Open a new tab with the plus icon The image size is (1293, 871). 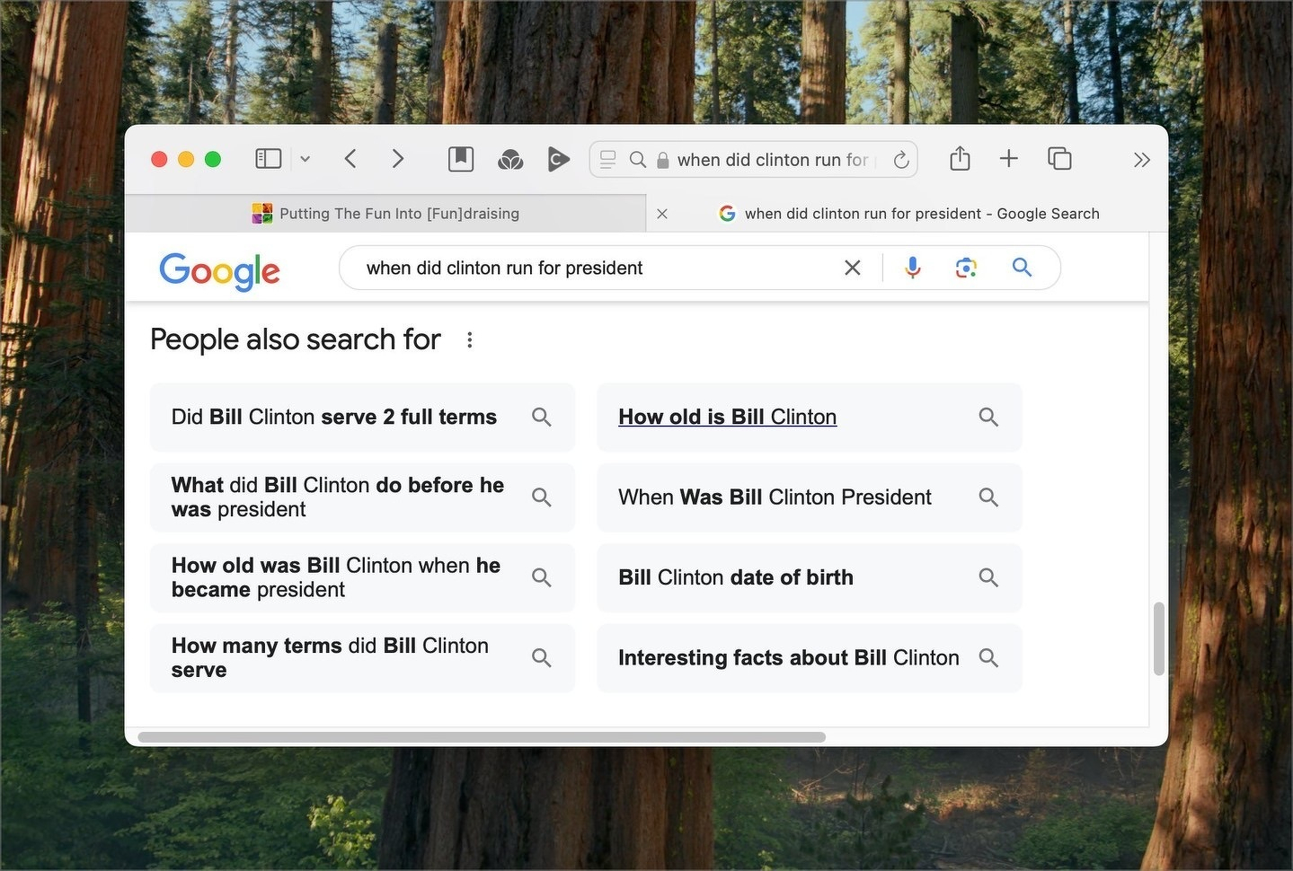[x=1008, y=159]
